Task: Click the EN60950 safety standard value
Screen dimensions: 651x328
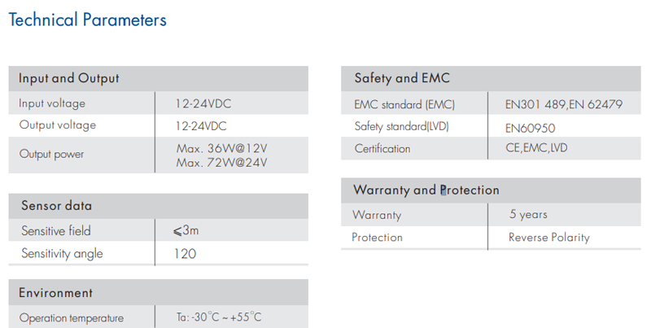Action: [x=530, y=128]
